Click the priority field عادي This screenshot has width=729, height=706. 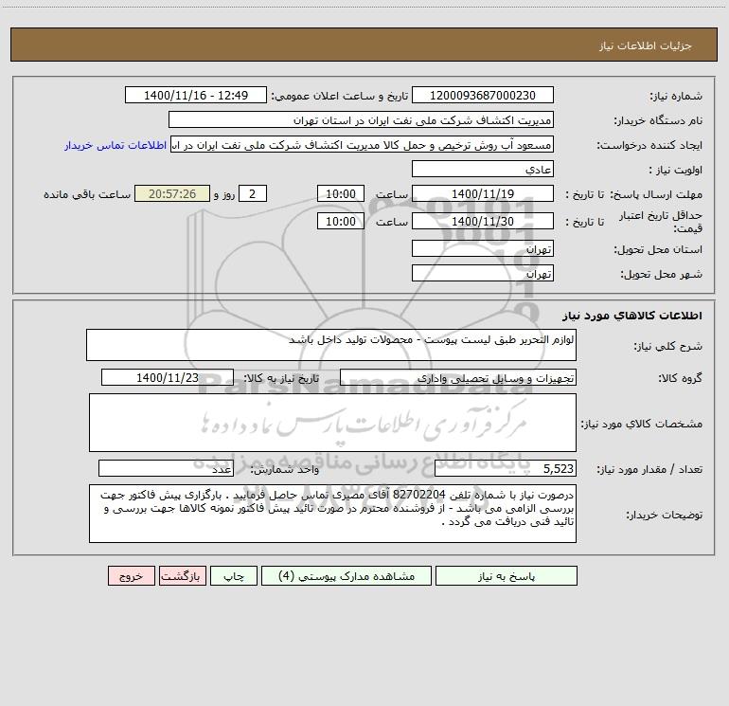pos(483,170)
